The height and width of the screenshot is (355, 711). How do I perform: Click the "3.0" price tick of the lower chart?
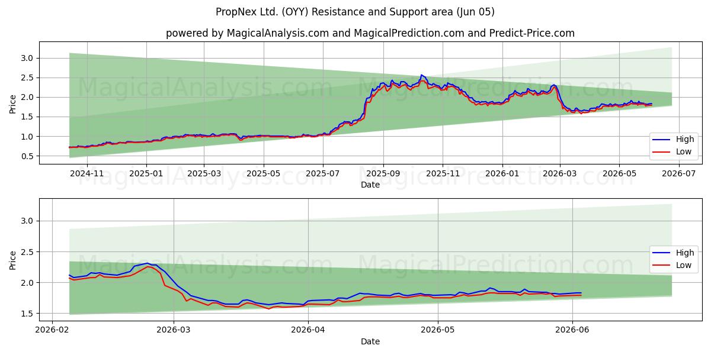(28, 221)
